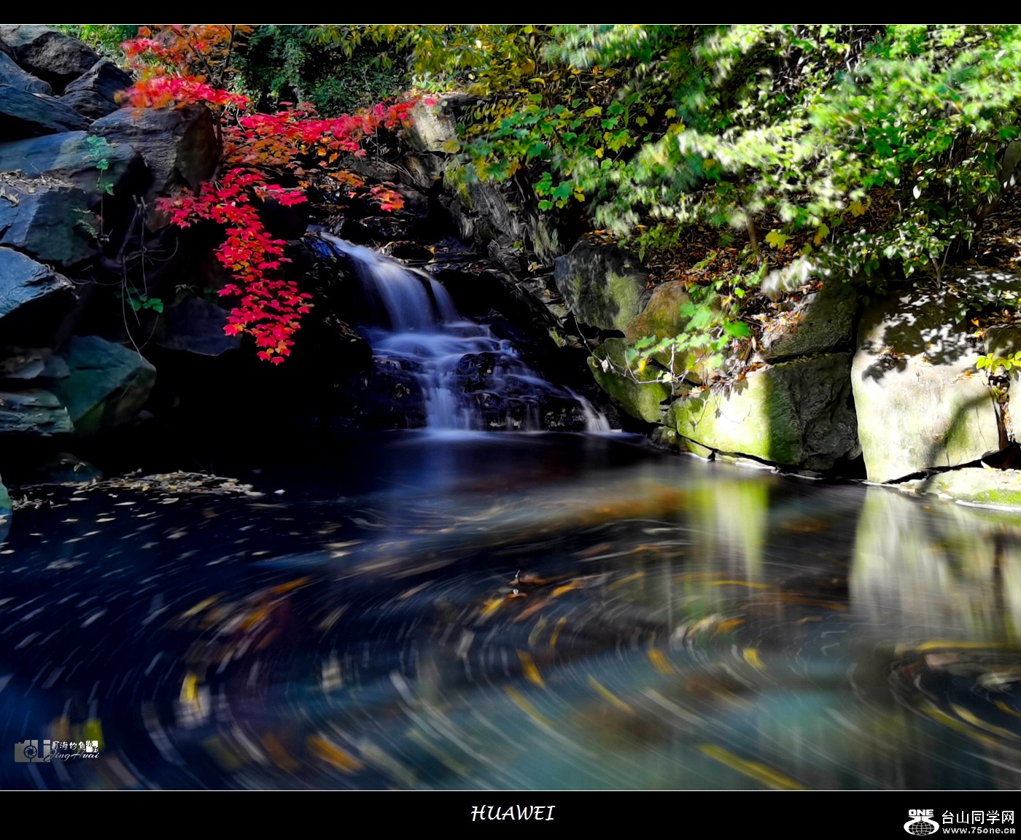1021x840 pixels.
Task: Click the 台山同学网 site name text
Action: (x=977, y=817)
